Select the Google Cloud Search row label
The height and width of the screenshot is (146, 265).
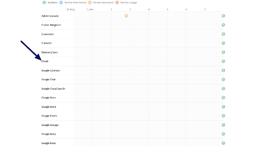click(53, 89)
